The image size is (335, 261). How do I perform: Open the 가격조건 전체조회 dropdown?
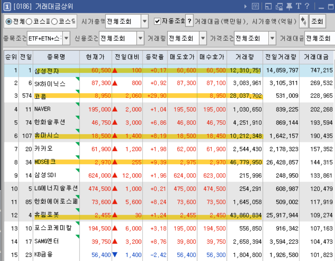(272, 38)
